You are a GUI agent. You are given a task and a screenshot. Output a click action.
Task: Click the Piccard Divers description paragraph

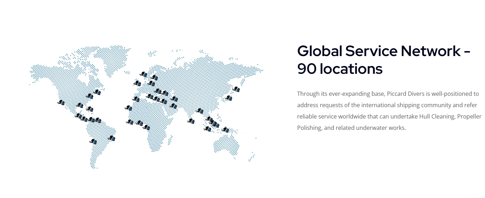[389, 111]
